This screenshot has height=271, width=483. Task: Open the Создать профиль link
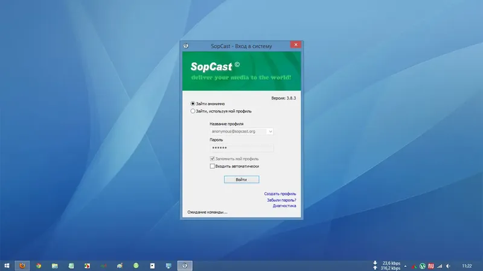click(280, 194)
